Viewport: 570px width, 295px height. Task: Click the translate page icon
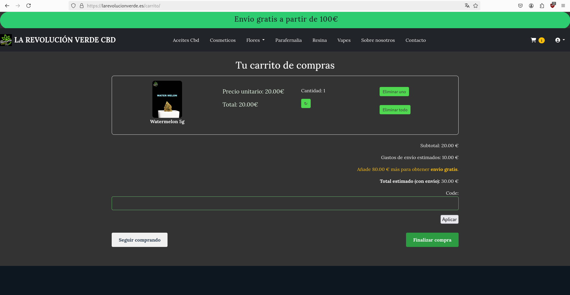467,6
